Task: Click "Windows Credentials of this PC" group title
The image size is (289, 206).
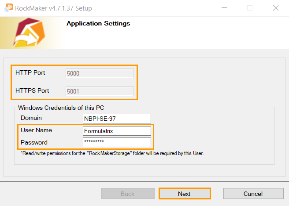Action: pyautogui.click(x=61, y=108)
